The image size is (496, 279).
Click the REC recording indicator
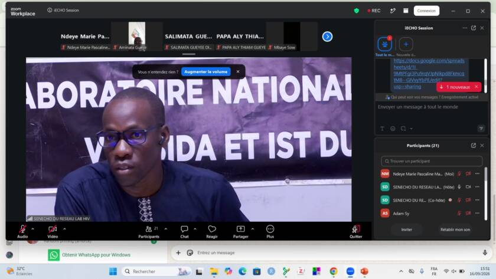point(374,11)
